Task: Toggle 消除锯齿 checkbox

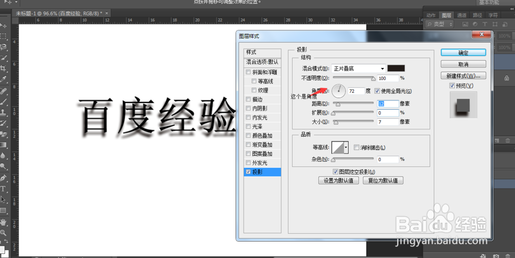Action: (x=356, y=147)
